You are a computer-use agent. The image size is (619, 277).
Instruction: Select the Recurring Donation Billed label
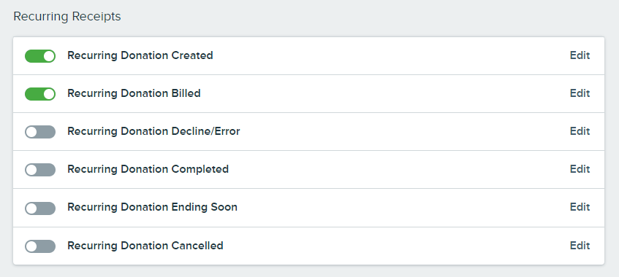point(134,93)
